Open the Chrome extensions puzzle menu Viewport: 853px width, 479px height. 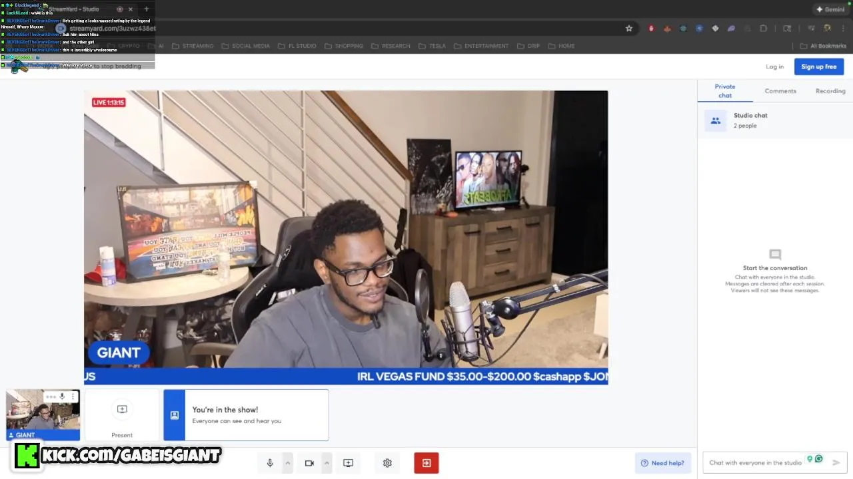click(764, 29)
